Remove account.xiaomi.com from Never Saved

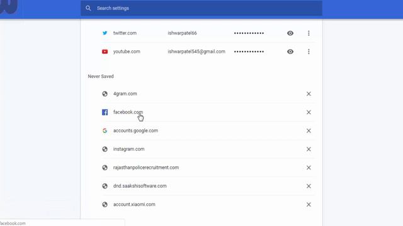[x=309, y=205]
